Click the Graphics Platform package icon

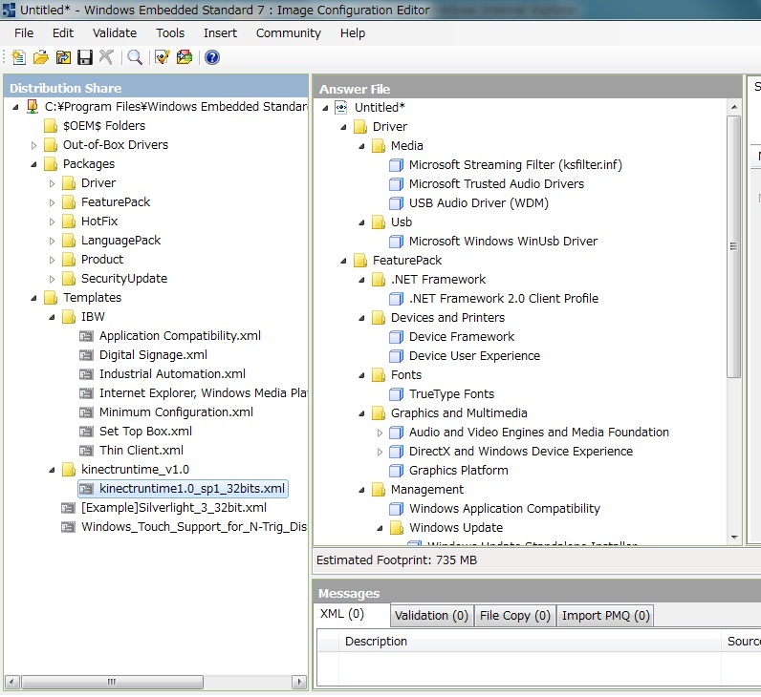[396, 471]
